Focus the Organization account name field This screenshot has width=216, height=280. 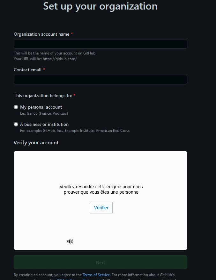(x=100, y=44)
